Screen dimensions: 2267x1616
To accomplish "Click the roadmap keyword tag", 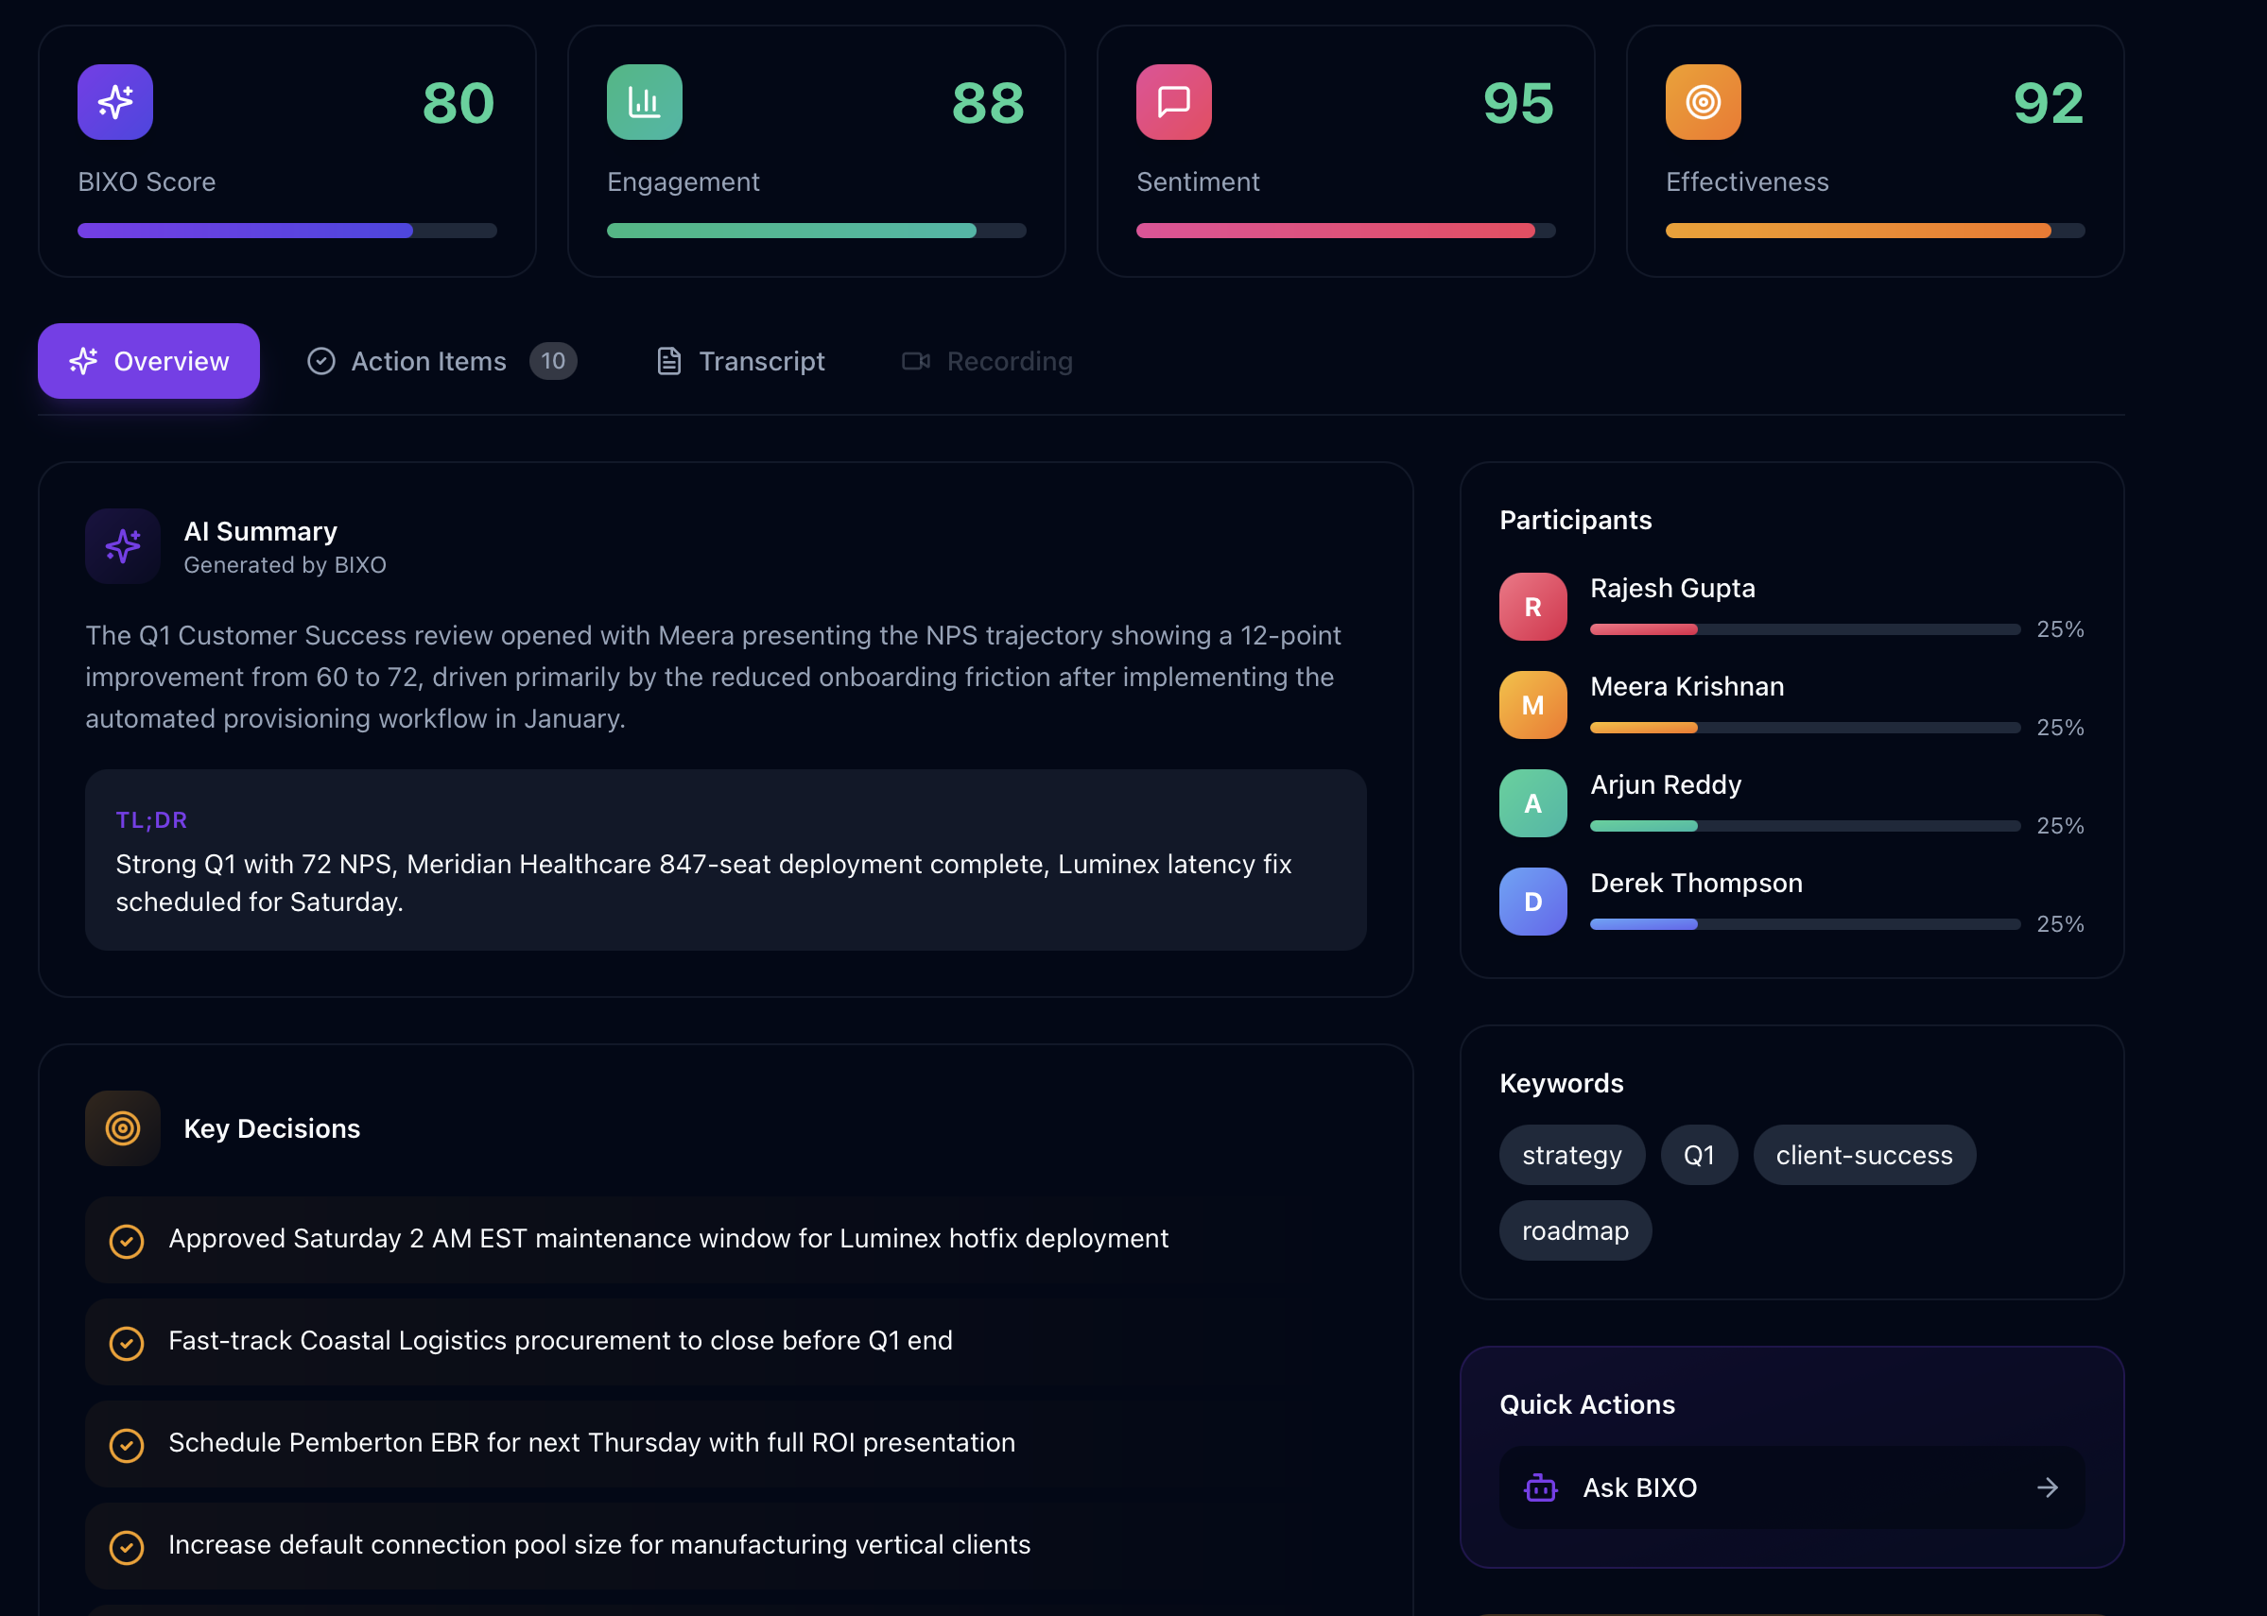I will [1573, 1229].
